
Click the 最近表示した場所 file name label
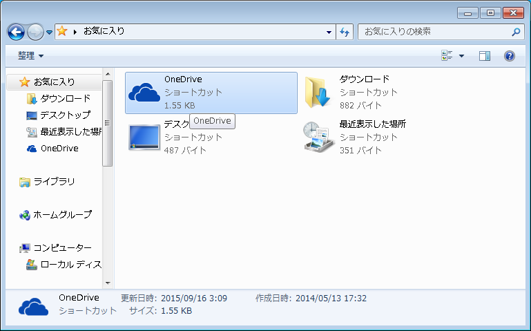[372, 124]
